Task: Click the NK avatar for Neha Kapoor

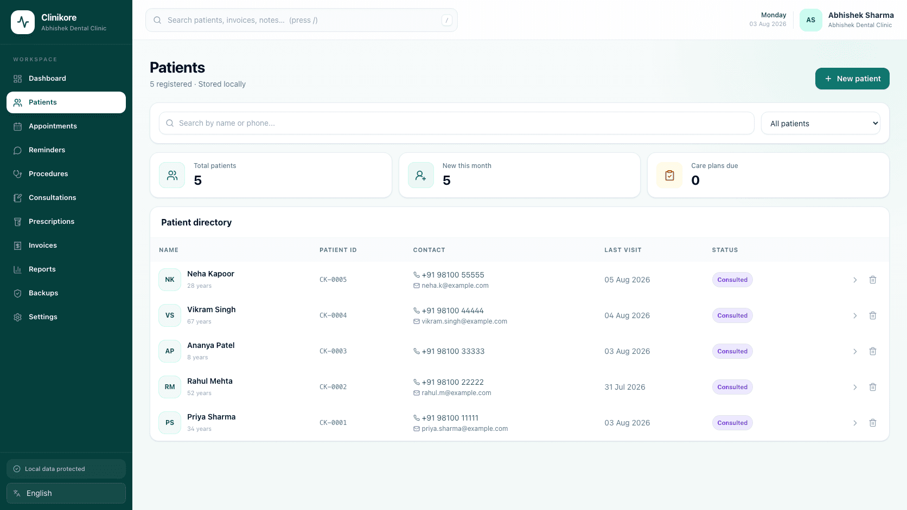Action: click(x=170, y=280)
